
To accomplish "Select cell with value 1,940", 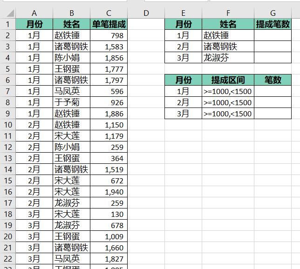I will (109, 192).
